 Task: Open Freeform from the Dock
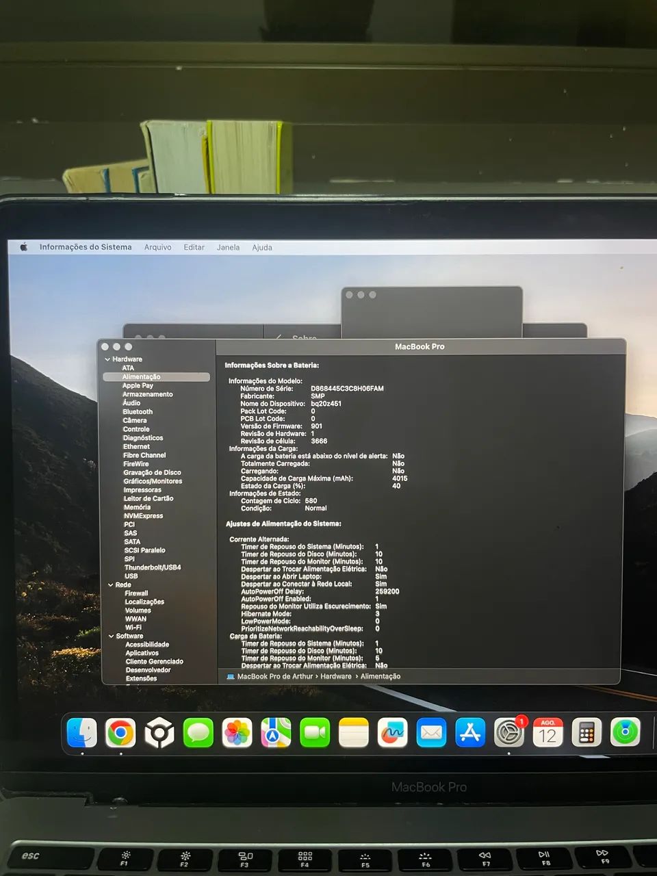point(392,733)
